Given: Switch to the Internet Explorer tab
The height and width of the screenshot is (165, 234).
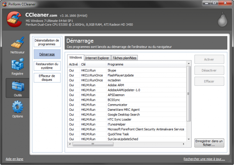Looking at the screenshot, I should 97,58.
